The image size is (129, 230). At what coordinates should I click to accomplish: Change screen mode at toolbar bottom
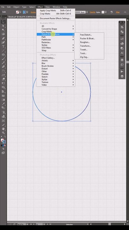click(x=3, y=153)
